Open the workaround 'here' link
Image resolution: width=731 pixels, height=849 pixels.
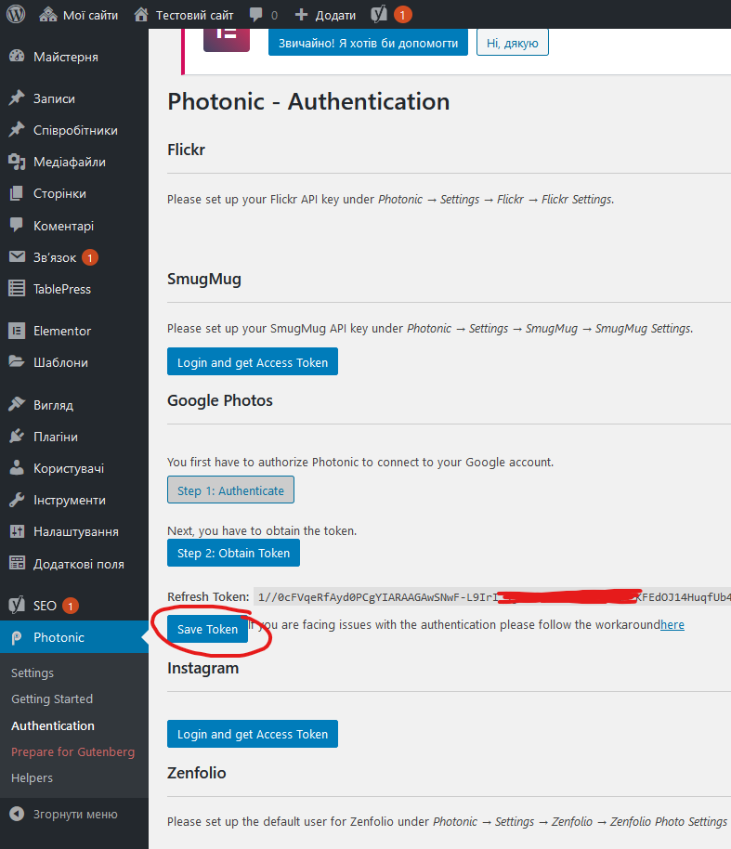click(x=672, y=625)
